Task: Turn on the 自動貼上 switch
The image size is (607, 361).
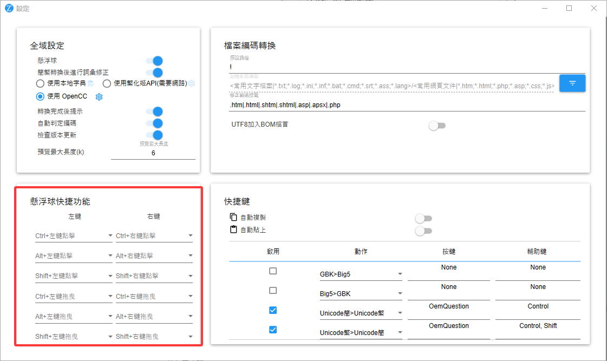Action: click(423, 231)
